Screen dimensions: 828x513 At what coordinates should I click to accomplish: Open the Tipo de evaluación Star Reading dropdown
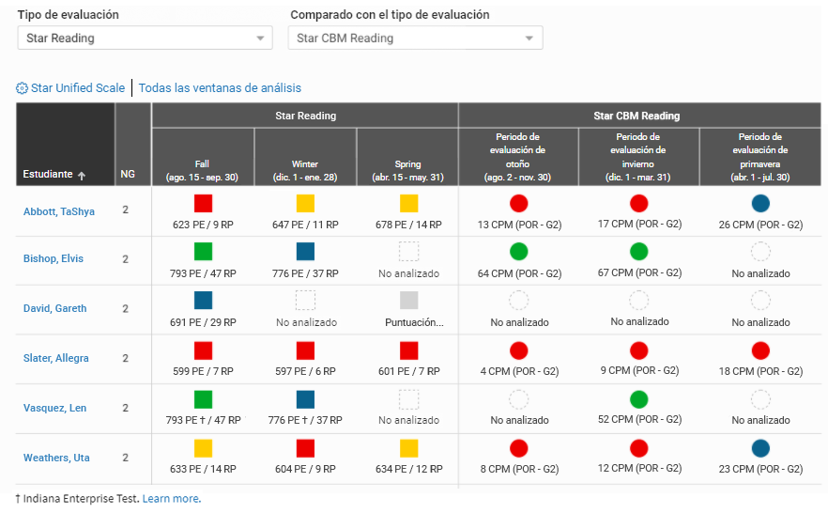tap(145, 38)
